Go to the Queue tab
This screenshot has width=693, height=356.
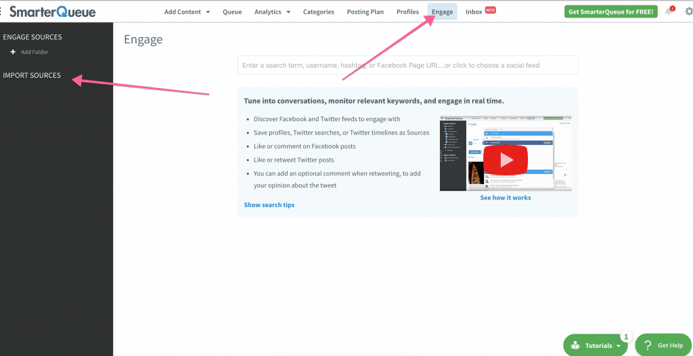pyautogui.click(x=232, y=12)
